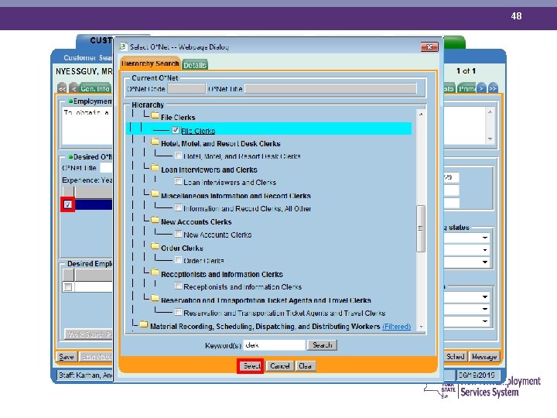The image size is (557, 418).
Task: Click employment objective scrollbar up arrow
Action: coord(490,112)
